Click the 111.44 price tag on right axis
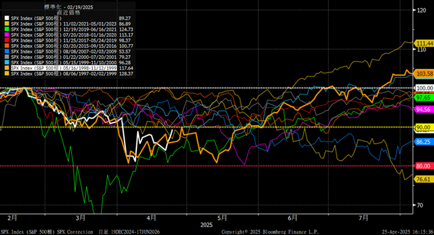The image size is (434, 235). (x=425, y=44)
